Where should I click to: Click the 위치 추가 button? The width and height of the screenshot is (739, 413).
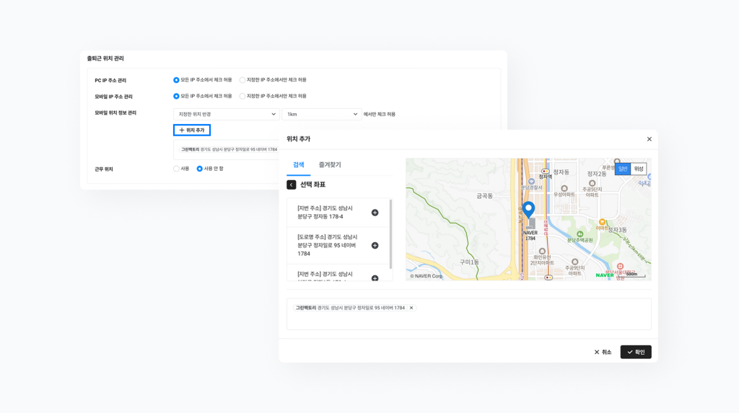[192, 130]
